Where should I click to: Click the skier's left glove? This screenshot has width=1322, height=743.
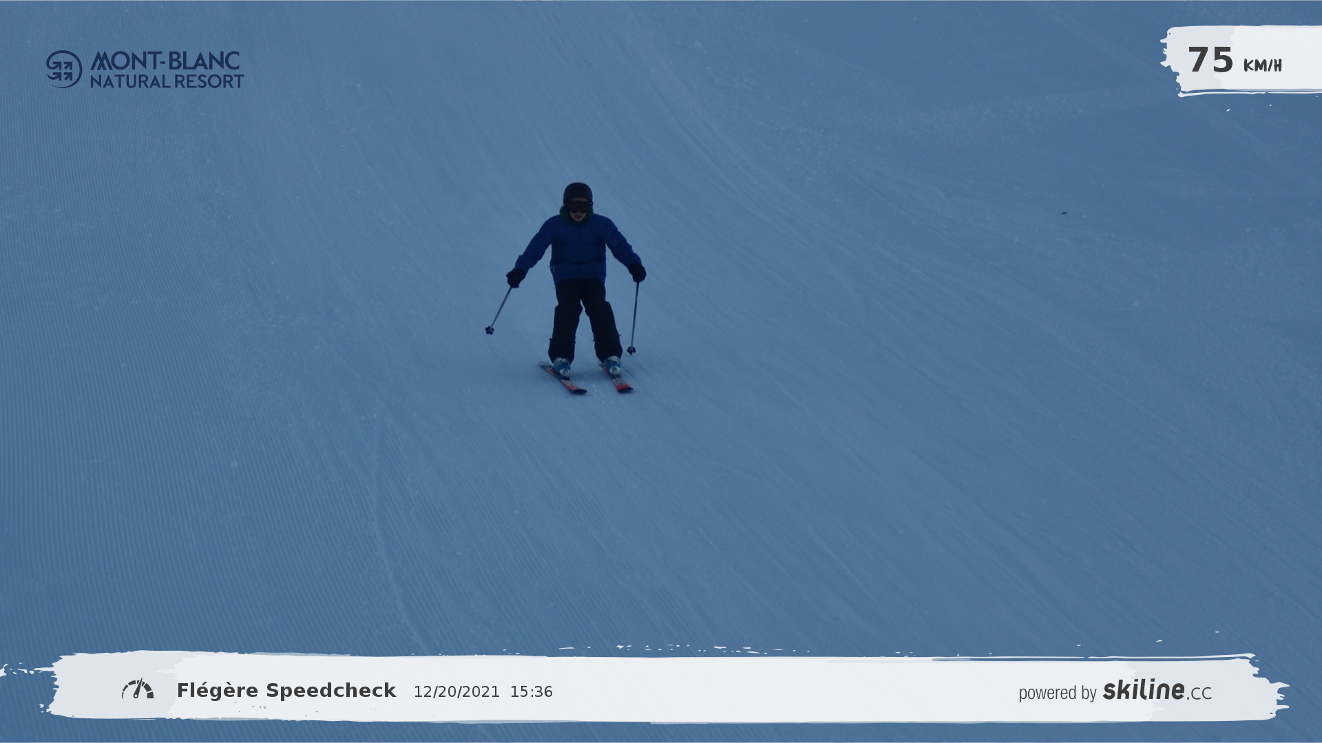click(x=515, y=277)
